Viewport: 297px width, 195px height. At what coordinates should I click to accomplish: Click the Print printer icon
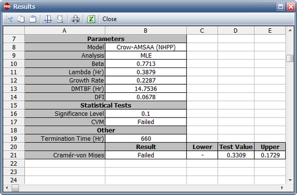tap(76, 19)
